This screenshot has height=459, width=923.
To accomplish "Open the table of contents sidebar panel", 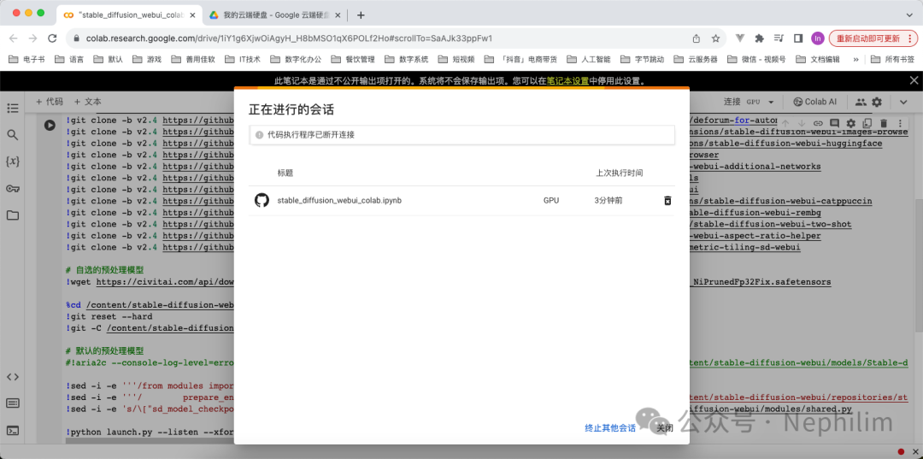I will pos(12,109).
